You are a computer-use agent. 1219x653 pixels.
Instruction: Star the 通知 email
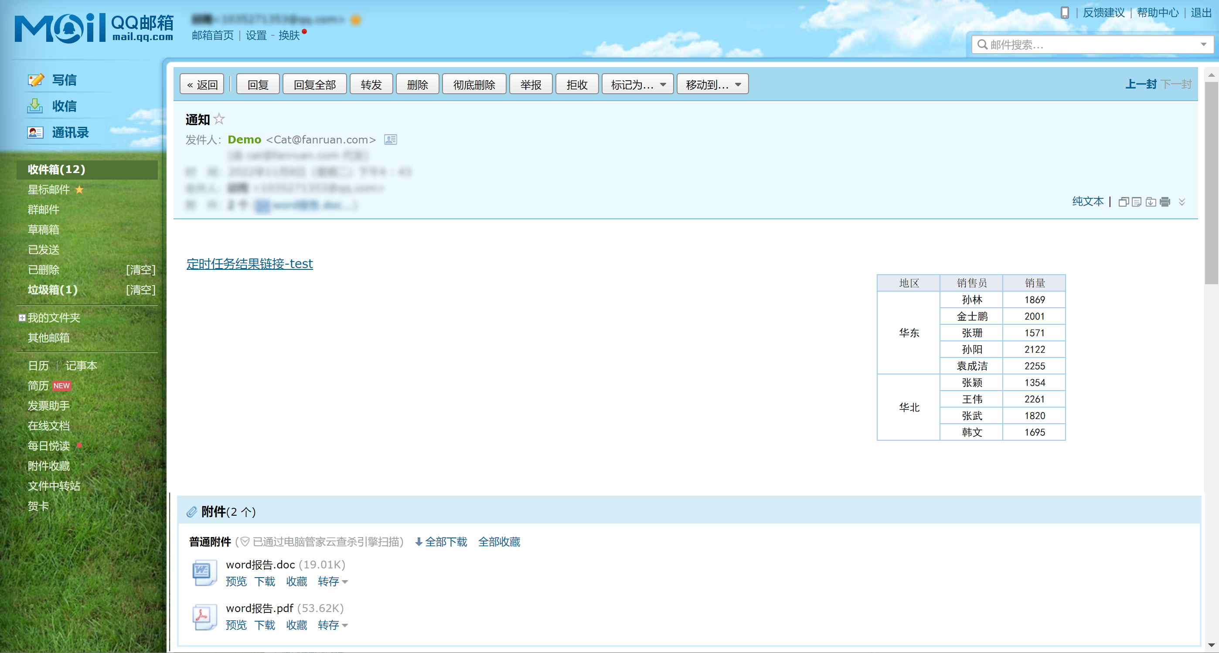pos(219,119)
